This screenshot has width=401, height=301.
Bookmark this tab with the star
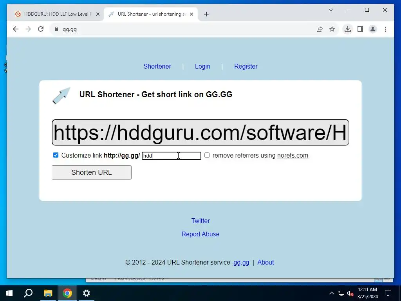pyautogui.click(x=332, y=29)
